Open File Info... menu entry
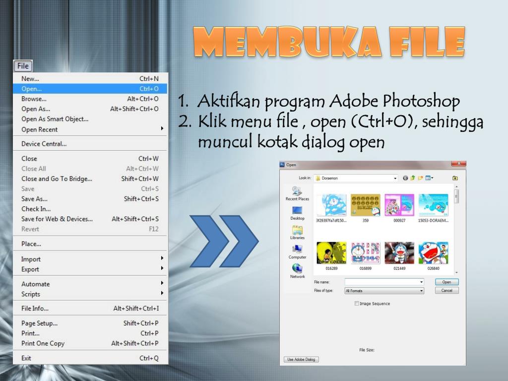508x381 pixels. point(90,308)
